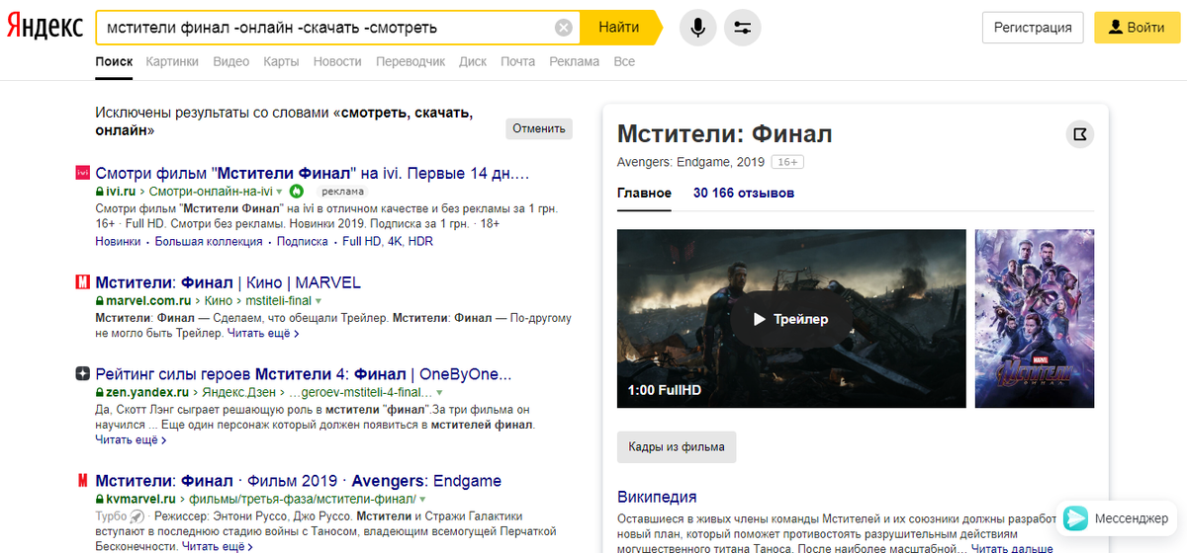
Task: Click the Кадры из фильма button
Action: pos(677,446)
